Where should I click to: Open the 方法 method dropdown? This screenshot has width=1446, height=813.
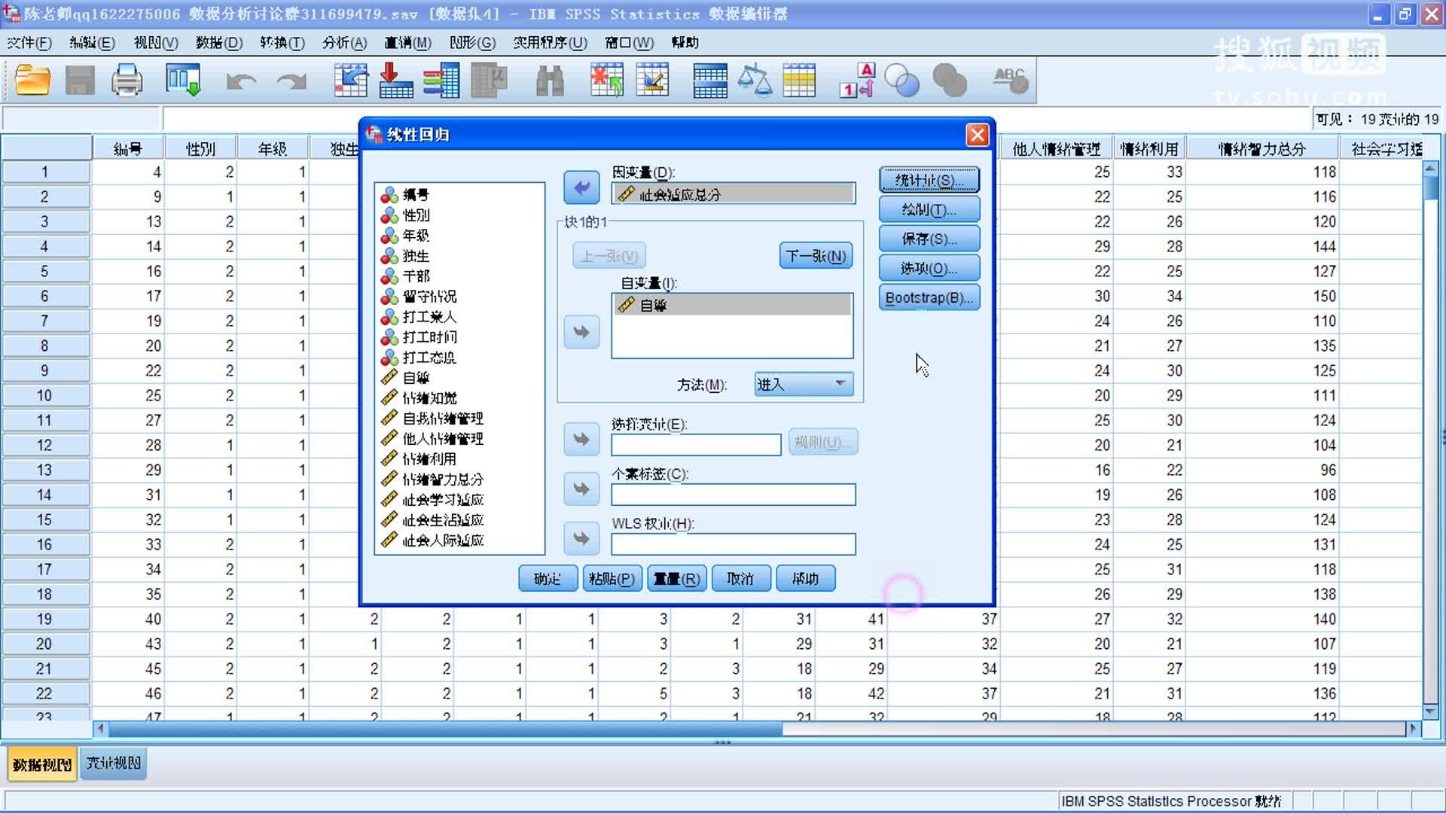[x=803, y=385]
